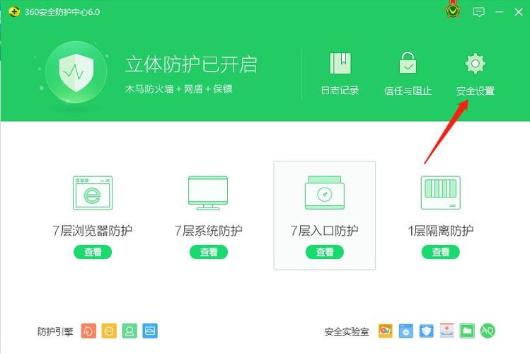Click the medal badge icon in title bar

pyautogui.click(x=453, y=11)
